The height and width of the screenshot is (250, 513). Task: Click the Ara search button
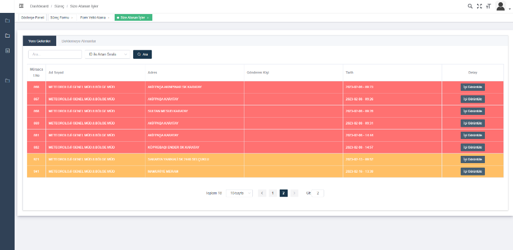pos(142,54)
